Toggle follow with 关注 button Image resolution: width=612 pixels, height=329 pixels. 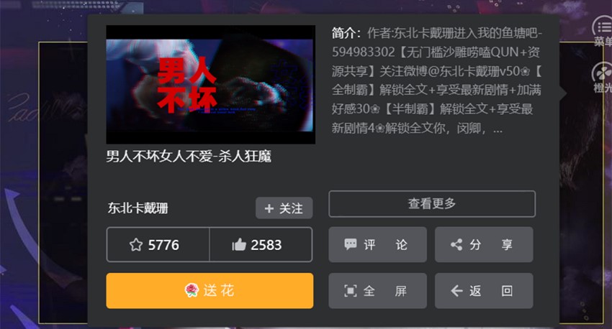tap(284, 208)
